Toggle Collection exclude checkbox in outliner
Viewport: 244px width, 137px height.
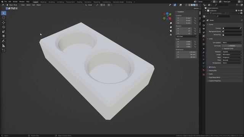click(236, 11)
